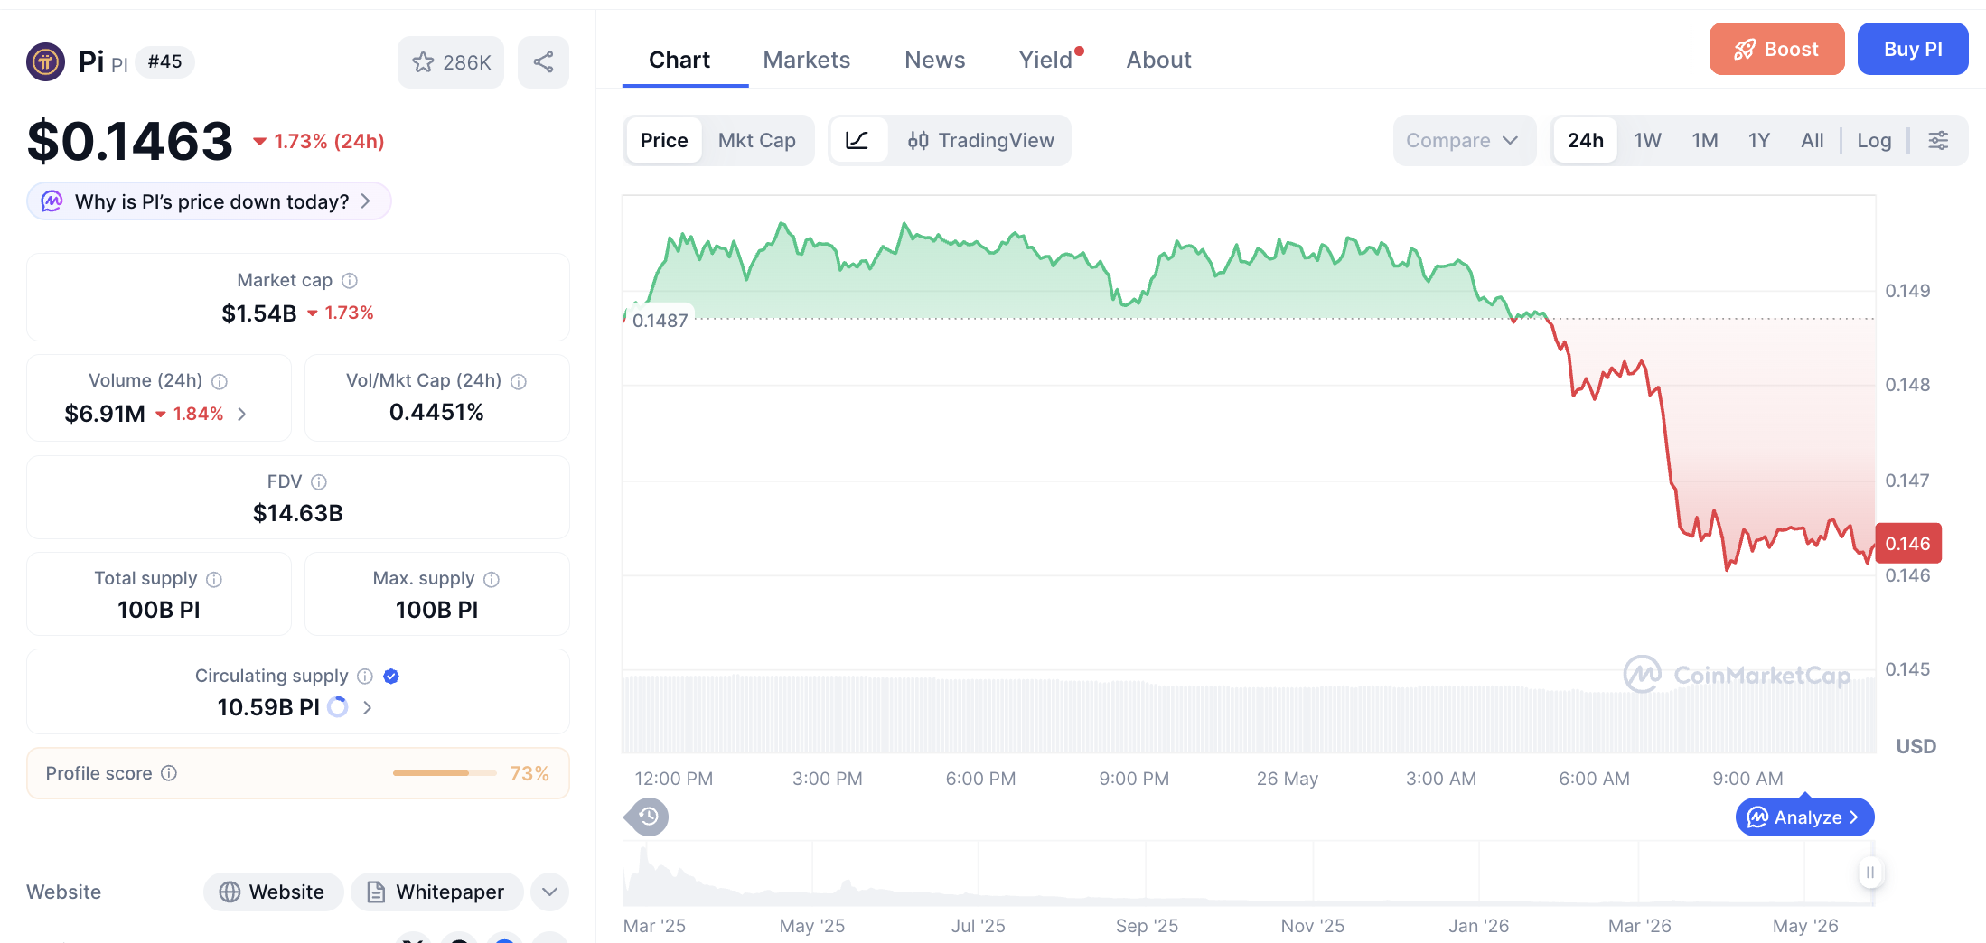The width and height of the screenshot is (1986, 943).
Task: Click the Analyze button
Action: tap(1804, 817)
